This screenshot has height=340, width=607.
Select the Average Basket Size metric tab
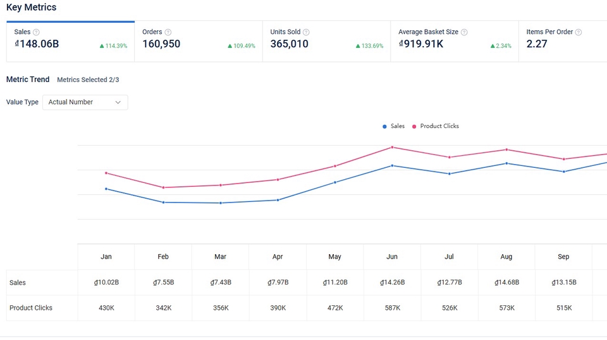(454, 42)
